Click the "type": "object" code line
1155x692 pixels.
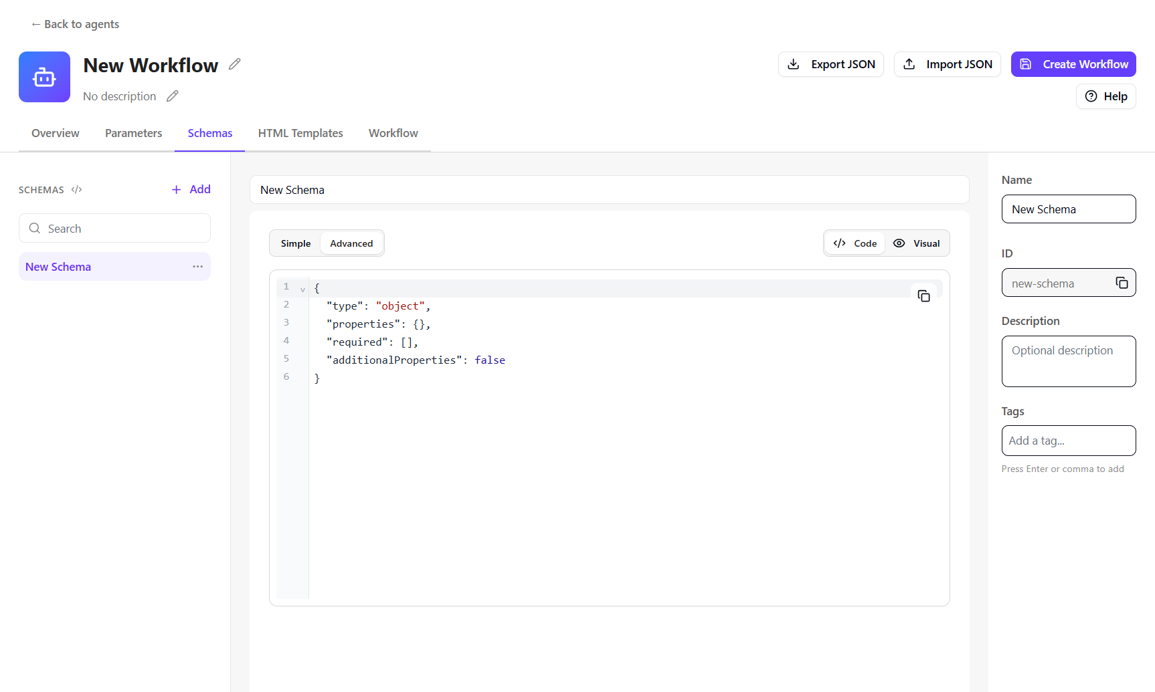click(x=378, y=306)
